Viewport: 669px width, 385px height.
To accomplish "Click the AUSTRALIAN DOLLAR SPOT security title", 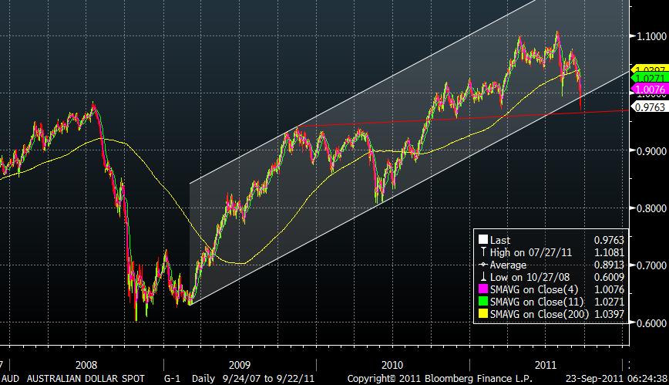I will (84, 379).
